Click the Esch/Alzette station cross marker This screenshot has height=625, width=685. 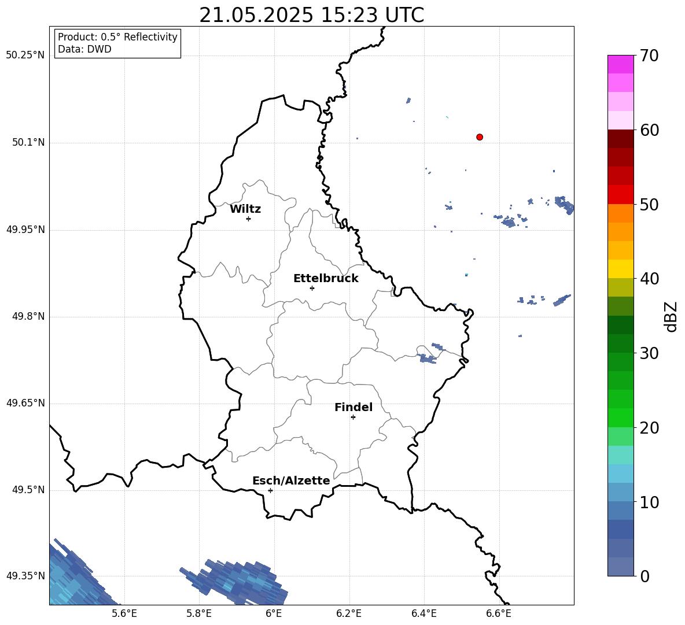point(270,490)
